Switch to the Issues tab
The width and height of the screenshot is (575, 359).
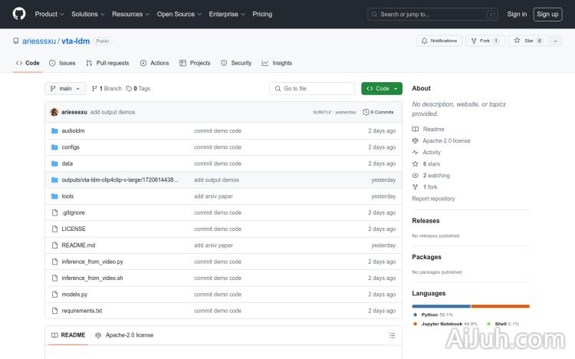(x=62, y=63)
